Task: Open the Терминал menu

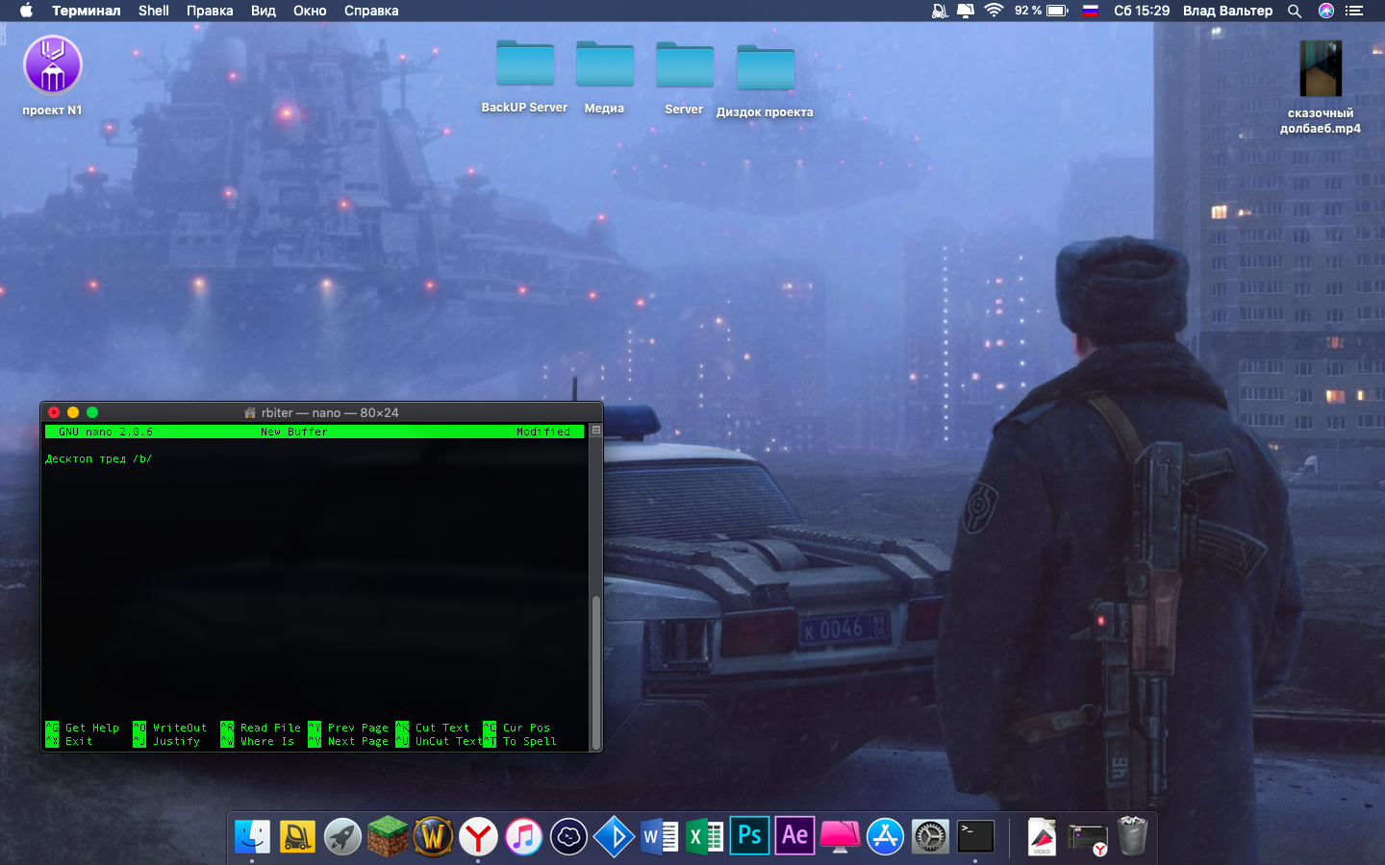Action: coord(87,11)
